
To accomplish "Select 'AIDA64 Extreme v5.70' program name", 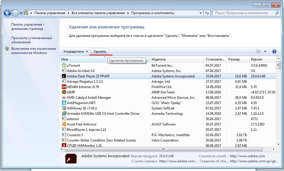I will (x=83, y=87).
